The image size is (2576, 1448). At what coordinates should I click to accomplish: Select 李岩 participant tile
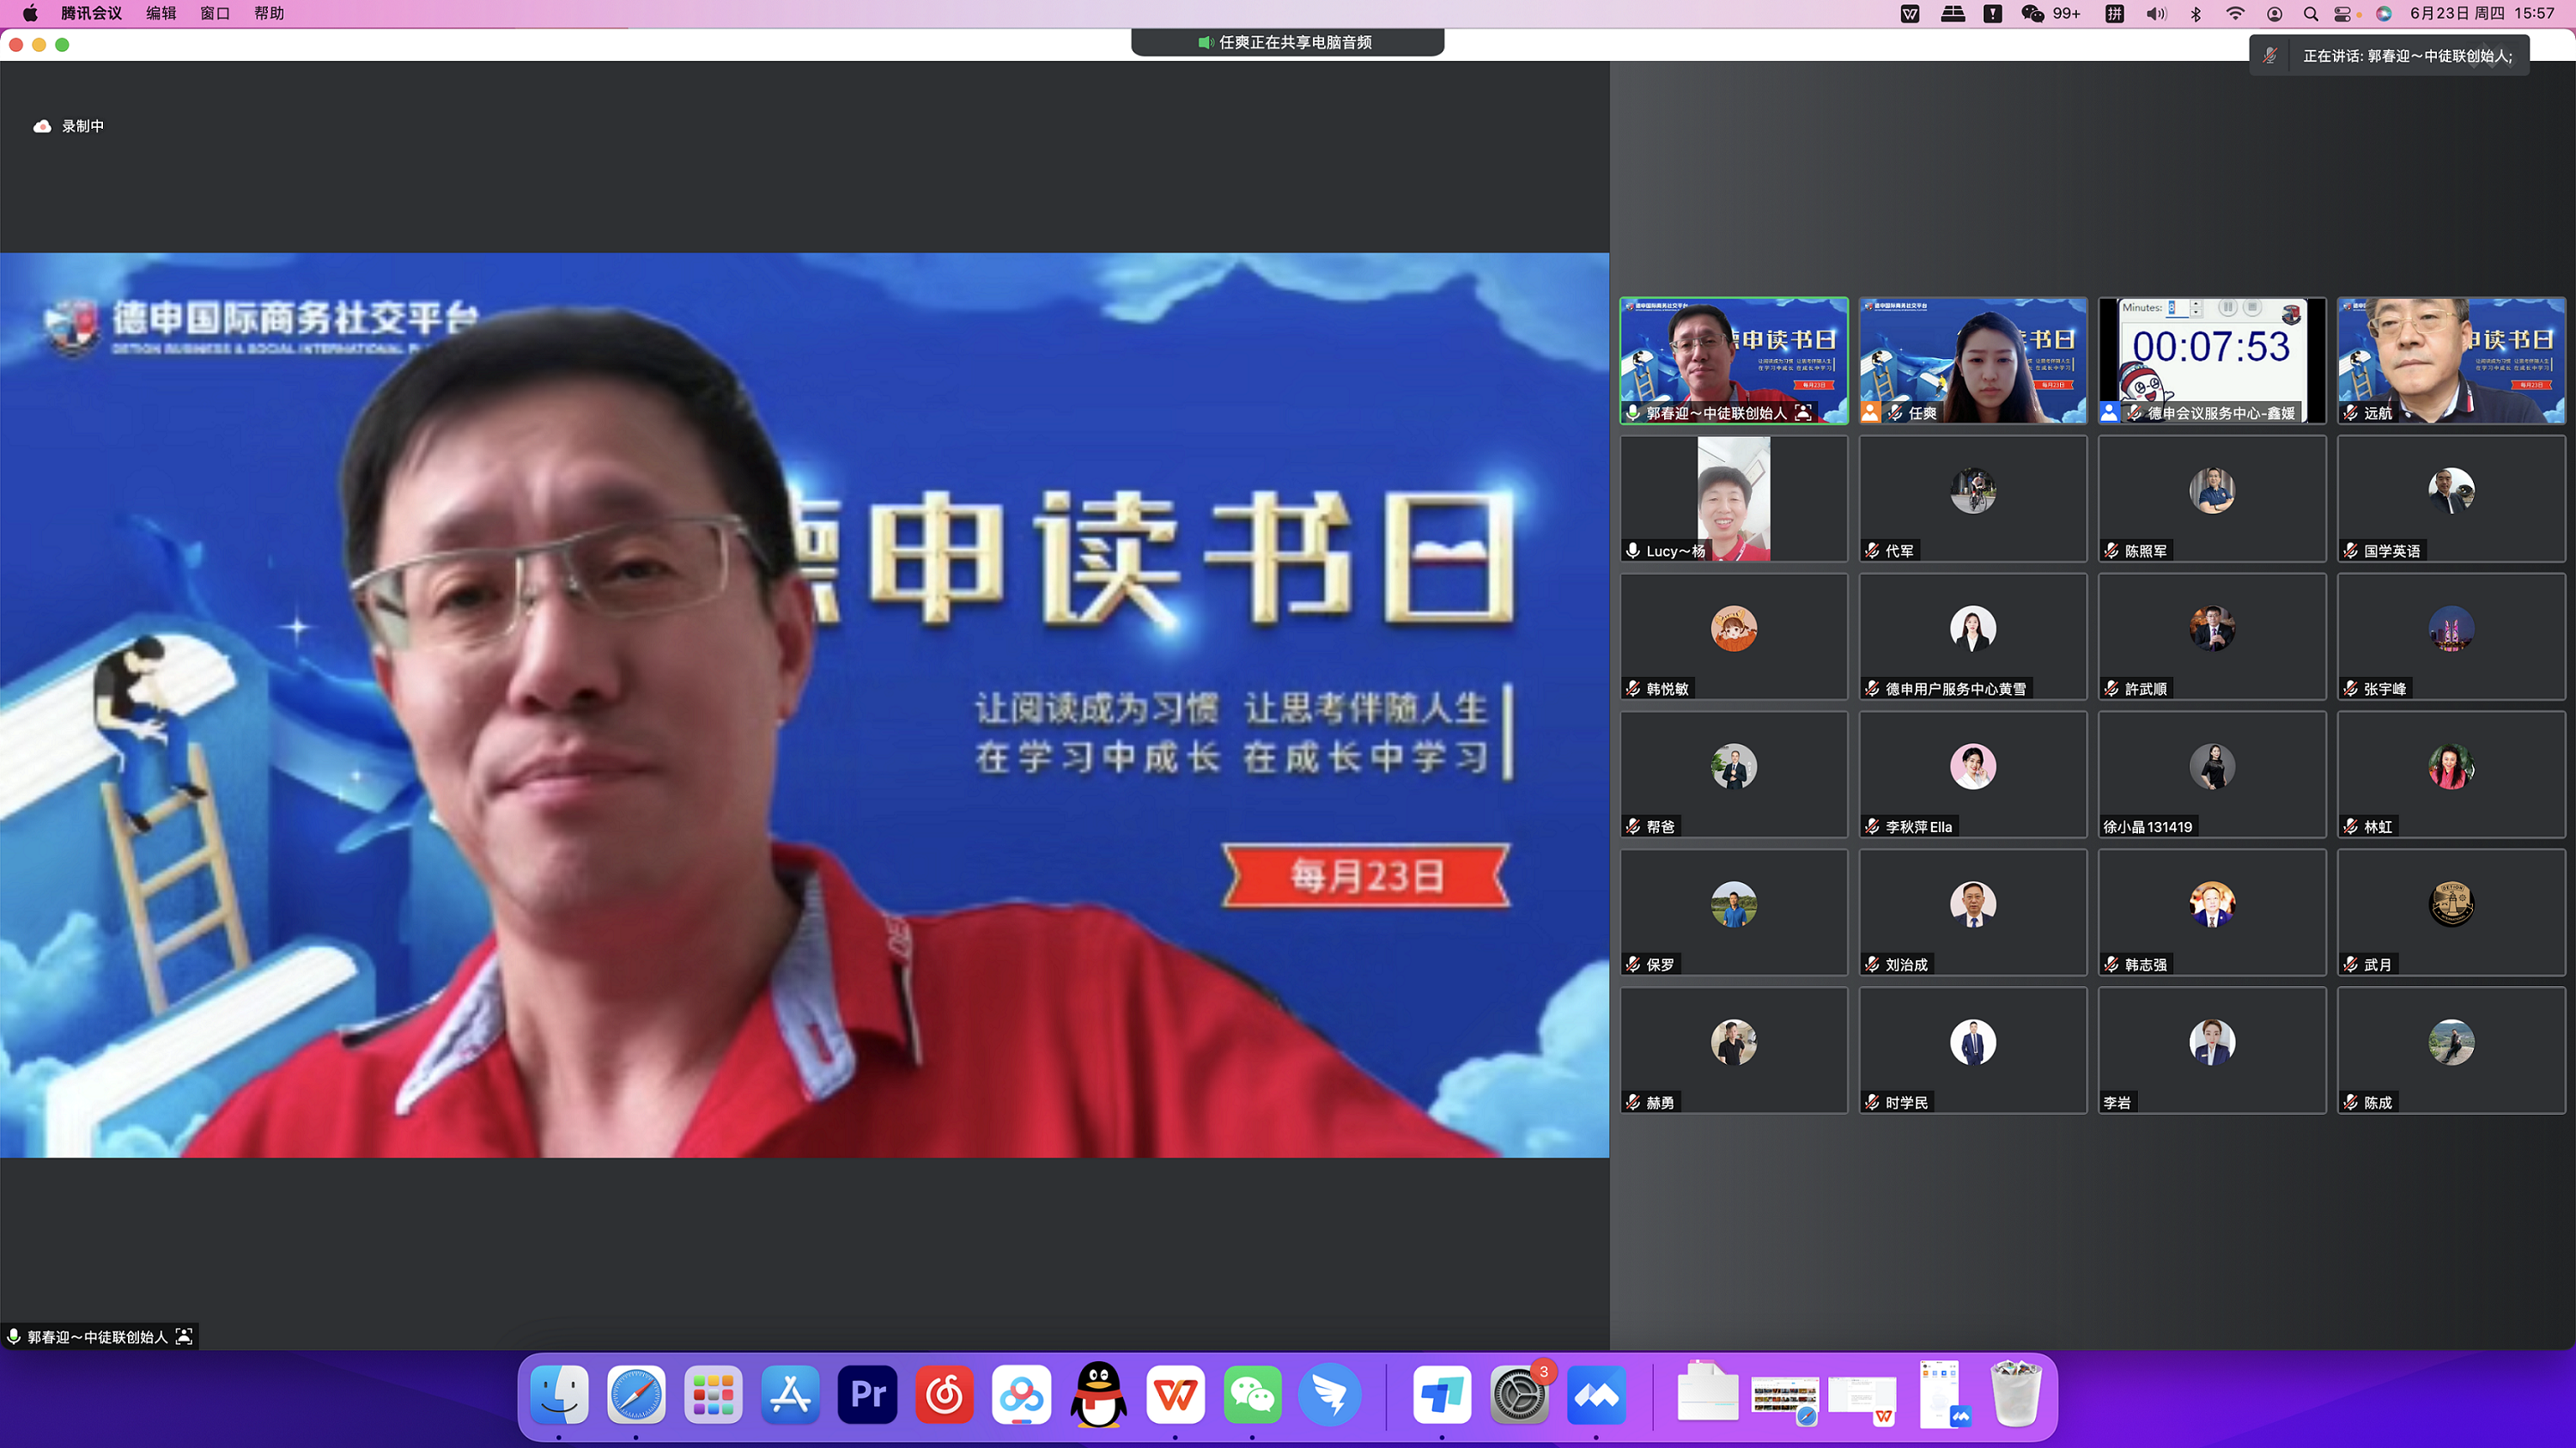pos(2212,1050)
